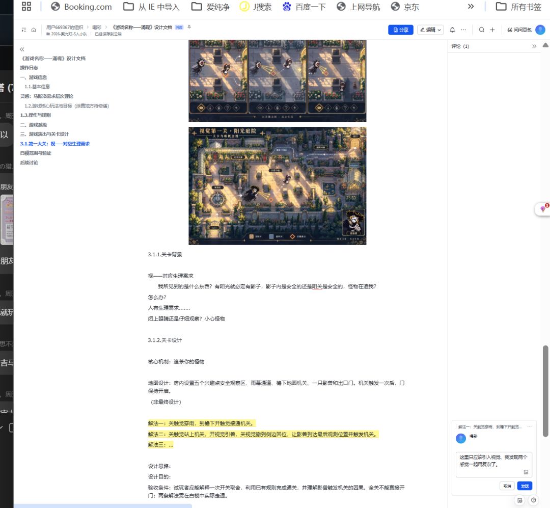550x508 pixels.
Task: Go to the home icon
Action: coord(34,30)
